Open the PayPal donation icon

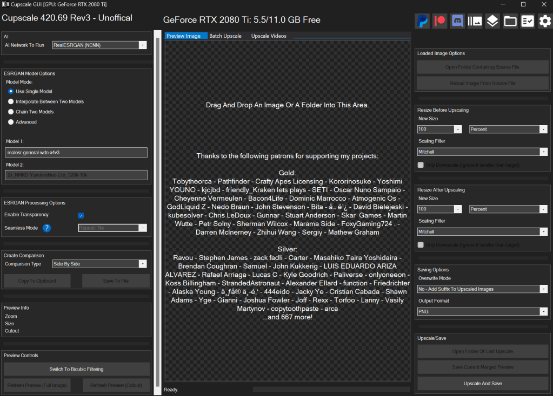click(422, 21)
